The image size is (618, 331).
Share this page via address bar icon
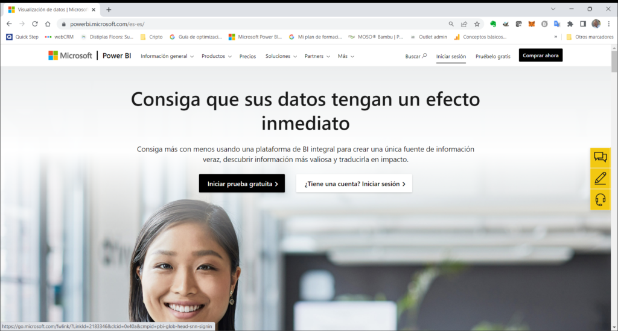pyautogui.click(x=464, y=24)
